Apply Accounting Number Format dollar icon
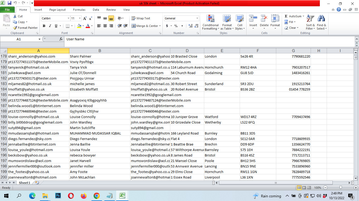This screenshot has width=359, height=201. (167, 26)
